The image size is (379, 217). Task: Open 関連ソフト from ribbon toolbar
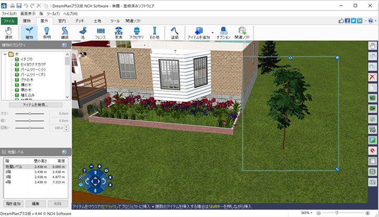(242, 33)
